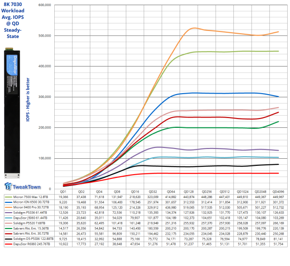Click the value 9,220 in the table
The image size is (290, 266).
63,202
